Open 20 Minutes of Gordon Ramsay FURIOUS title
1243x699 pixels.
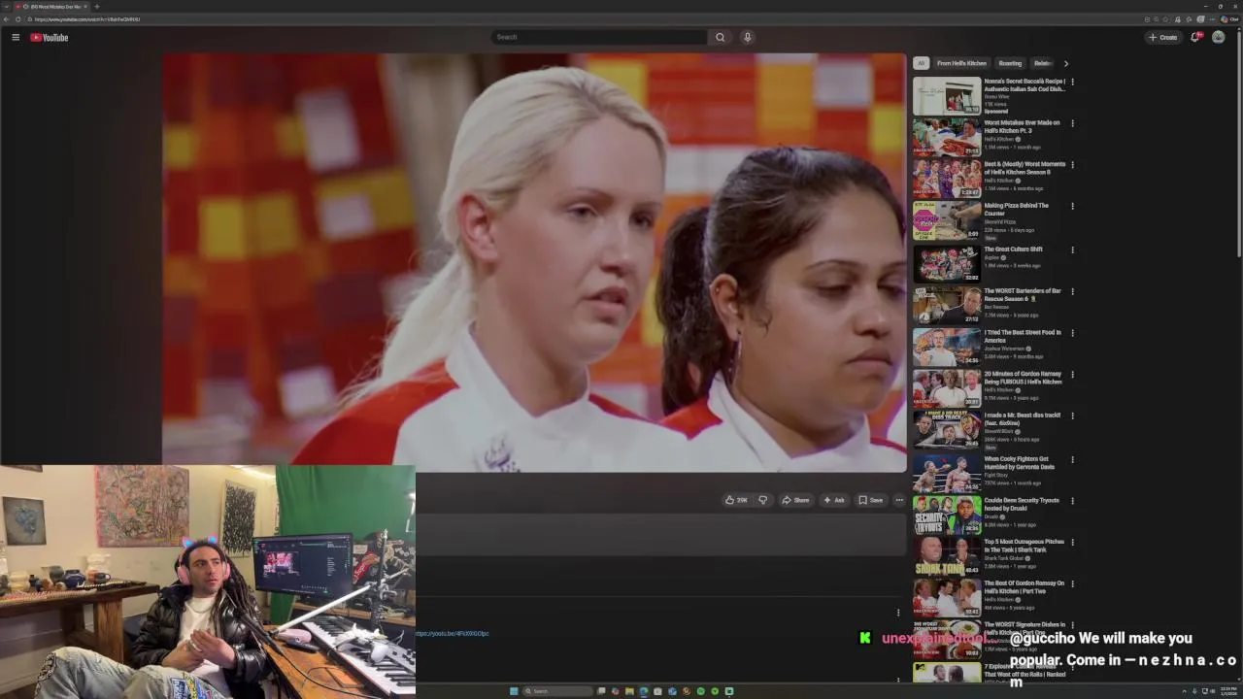(x=1023, y=378)
